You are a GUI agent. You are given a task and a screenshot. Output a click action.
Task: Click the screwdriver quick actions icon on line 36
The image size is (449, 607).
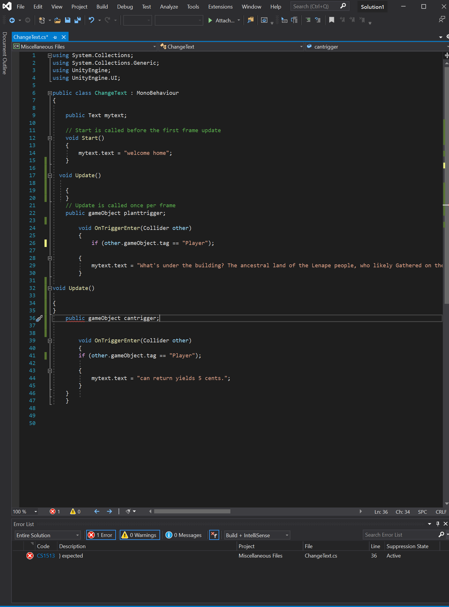(39, 318)
